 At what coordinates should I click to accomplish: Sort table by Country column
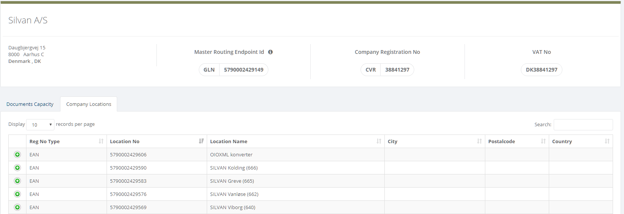click(581, 141)
